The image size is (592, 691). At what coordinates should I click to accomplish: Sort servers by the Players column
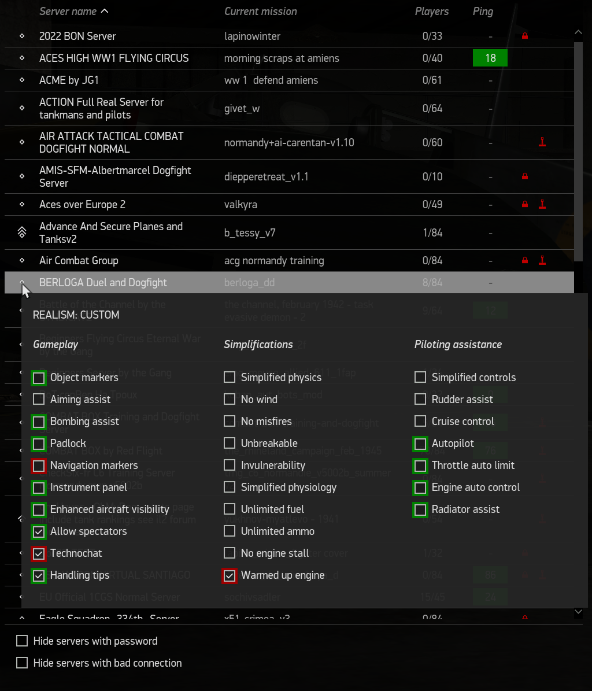431,11
